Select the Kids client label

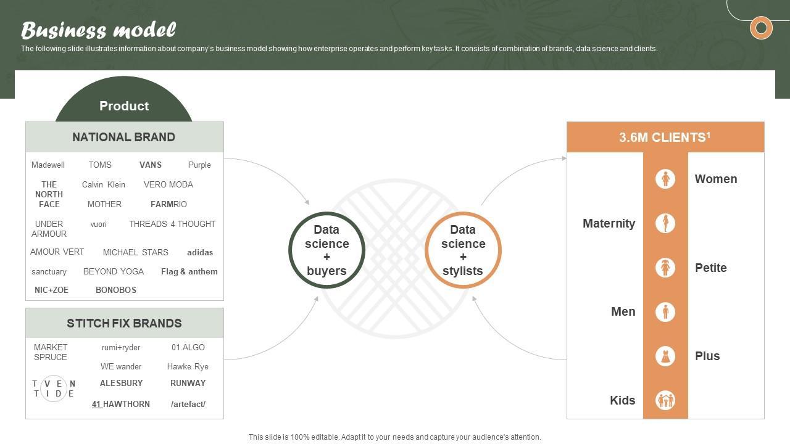[623, 400]
